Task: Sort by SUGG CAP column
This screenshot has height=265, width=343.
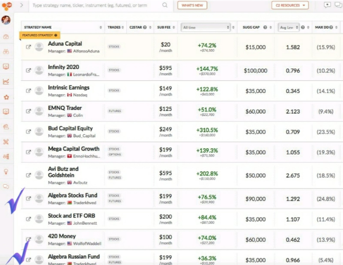Action: 270,27
